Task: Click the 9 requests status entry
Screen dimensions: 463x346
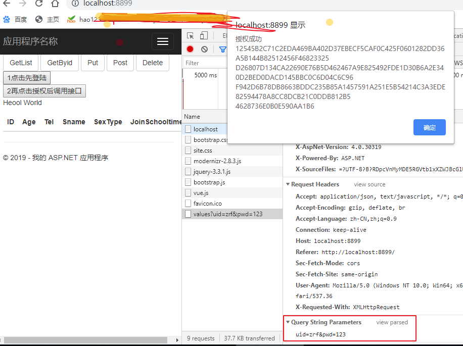Action: click(201, 338)
